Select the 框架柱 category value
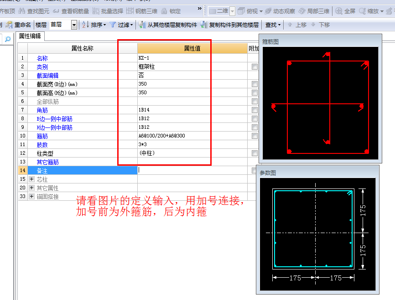Viewport: 395px width, 300px height. (146, 66)
